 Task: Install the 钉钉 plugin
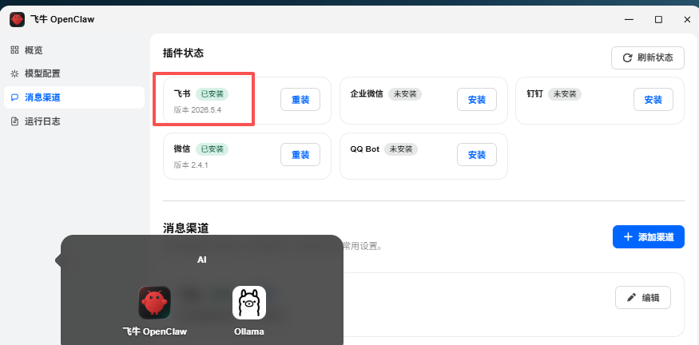tap(653, 99)
